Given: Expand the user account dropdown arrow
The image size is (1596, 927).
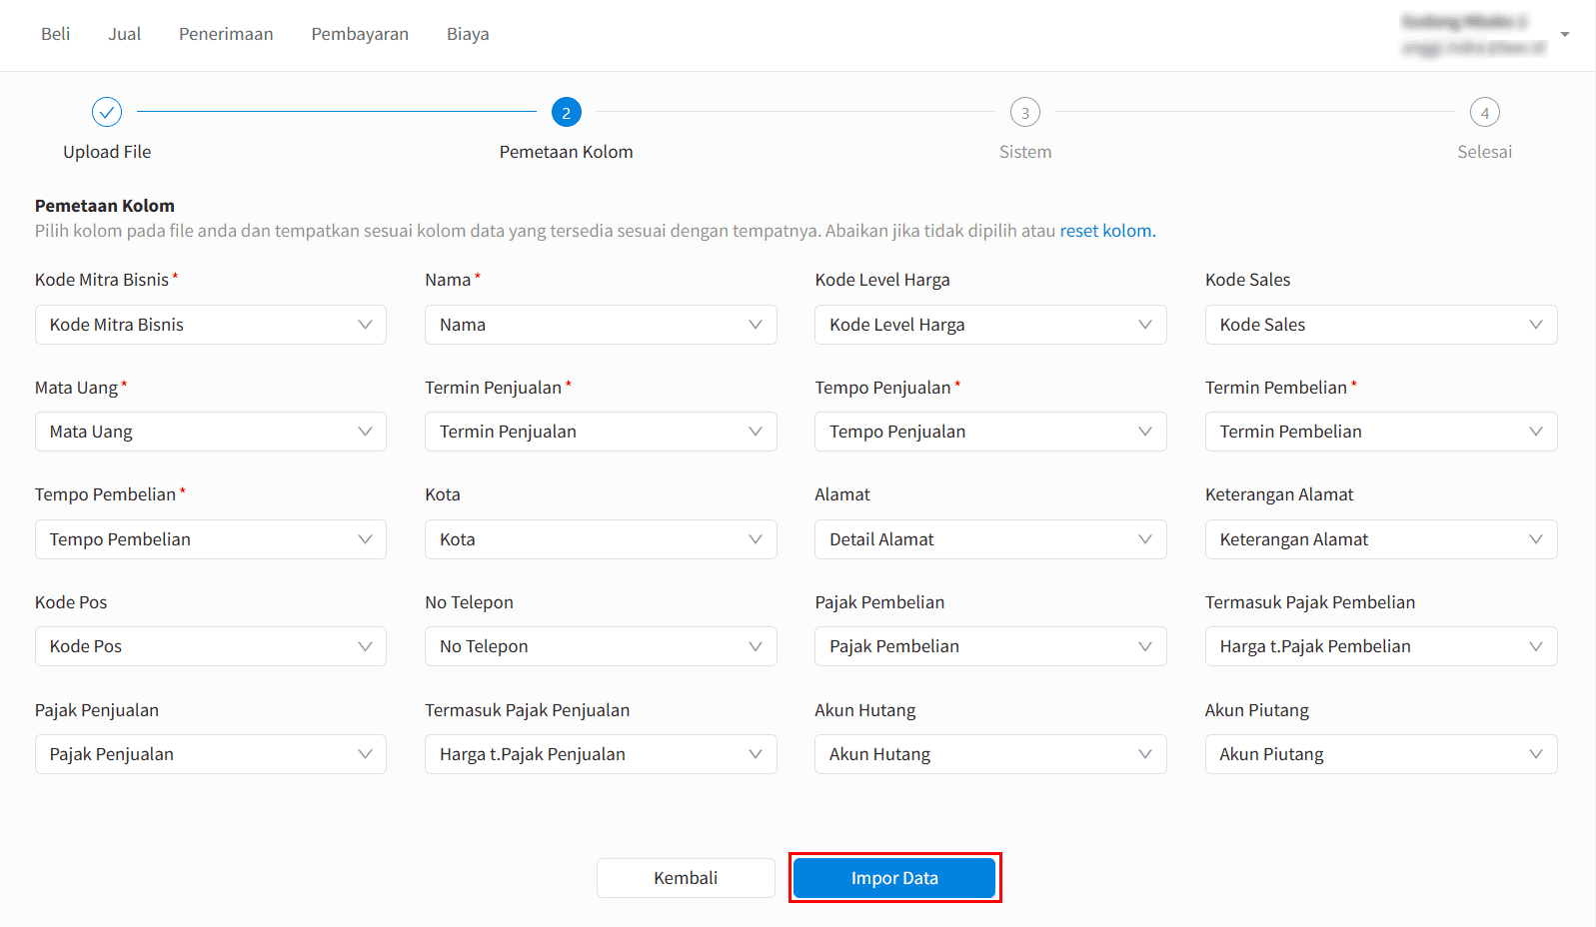Looking at the screenshot, I should (1565, 34).
